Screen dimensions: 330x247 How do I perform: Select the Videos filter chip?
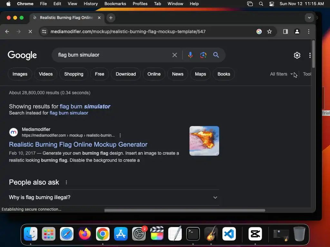[46, 74]
